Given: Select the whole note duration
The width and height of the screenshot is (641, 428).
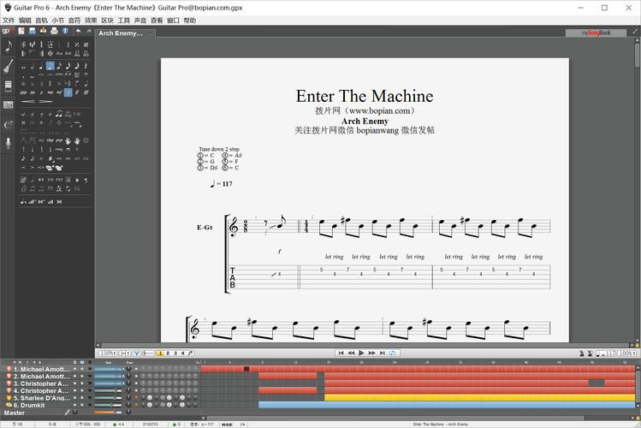Looking at the screenshot, I should click(23, 67).
